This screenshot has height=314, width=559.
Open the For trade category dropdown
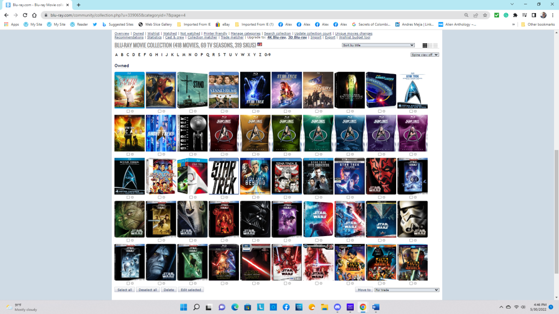407,290
